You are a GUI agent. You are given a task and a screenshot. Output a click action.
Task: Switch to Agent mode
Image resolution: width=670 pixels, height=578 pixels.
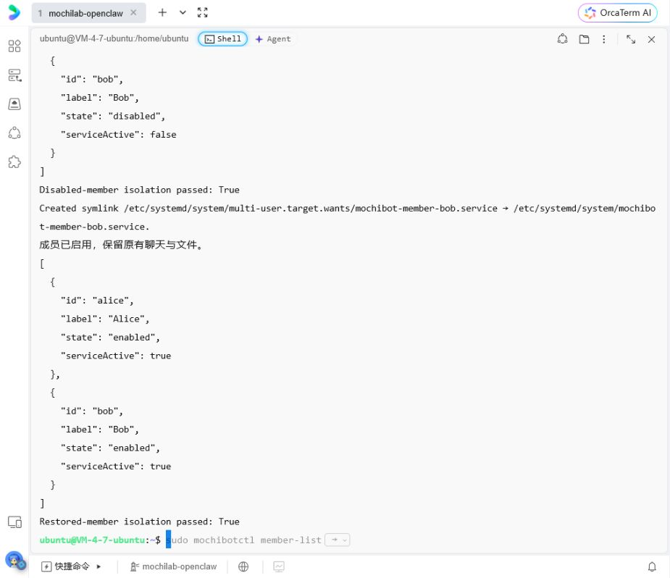(273, 39)
